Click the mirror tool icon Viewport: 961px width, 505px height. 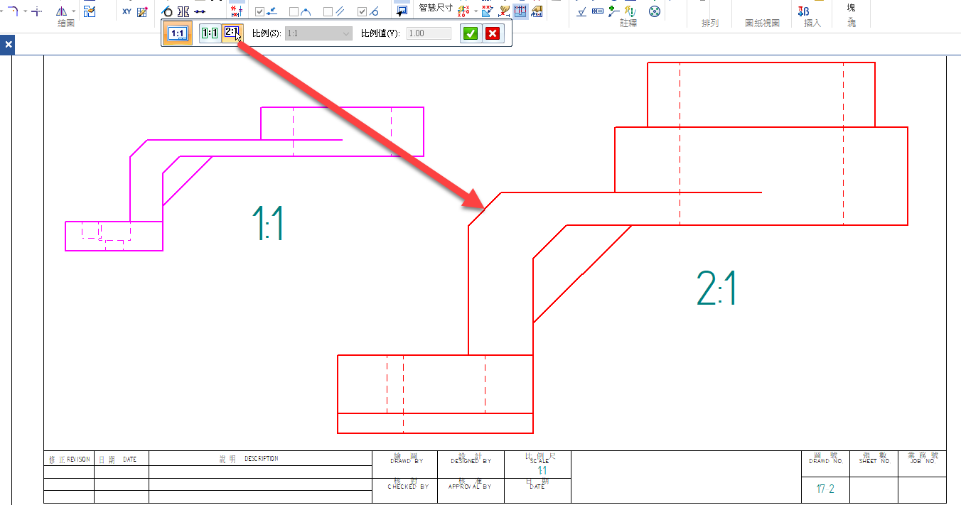[x=62, y=11]
